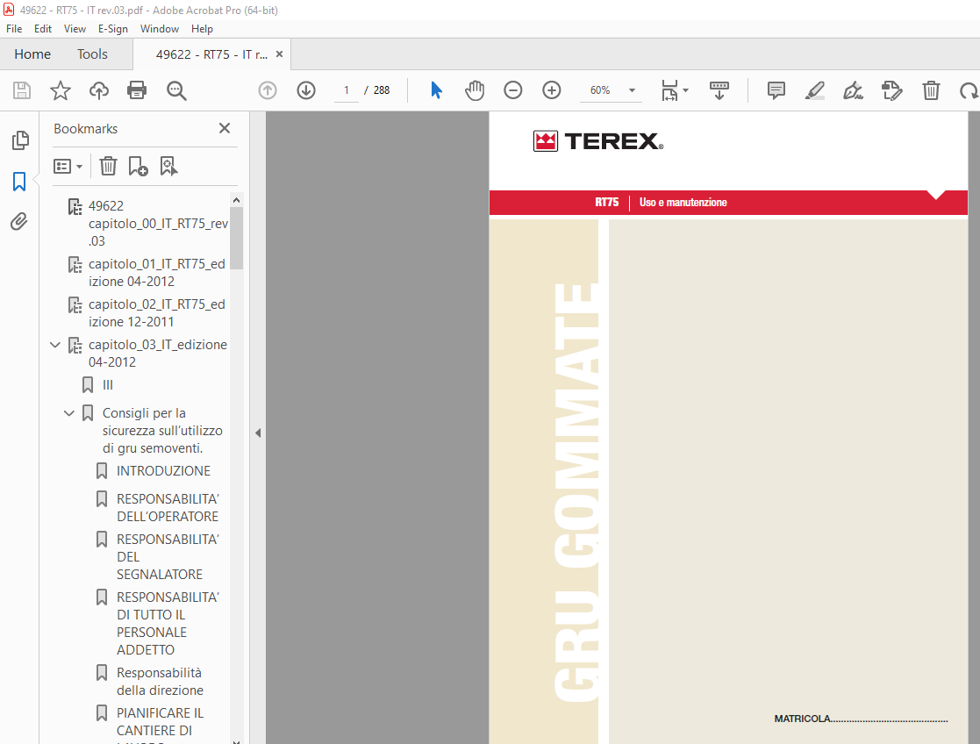Add a sticky note comment
The height and width of the screenshot is (744, 980).
pyautogui.click(x=776, y=90)
